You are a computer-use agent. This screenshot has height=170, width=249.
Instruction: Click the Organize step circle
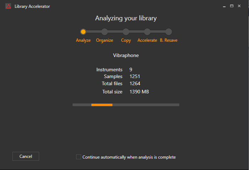point(105,32)
